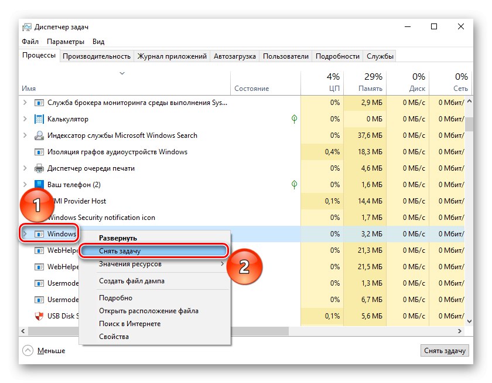The width and height of the screenshot is (492, 383).
Task: Click the first Usermode process icon
Action: coord(39,283)
